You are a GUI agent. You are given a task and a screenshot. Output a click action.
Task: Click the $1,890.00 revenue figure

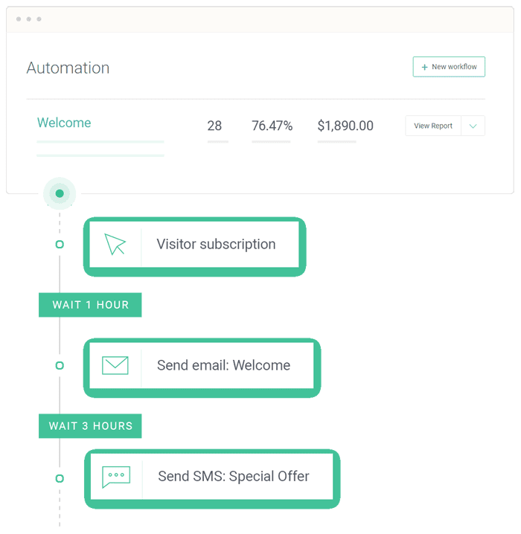tap(345, 126)
